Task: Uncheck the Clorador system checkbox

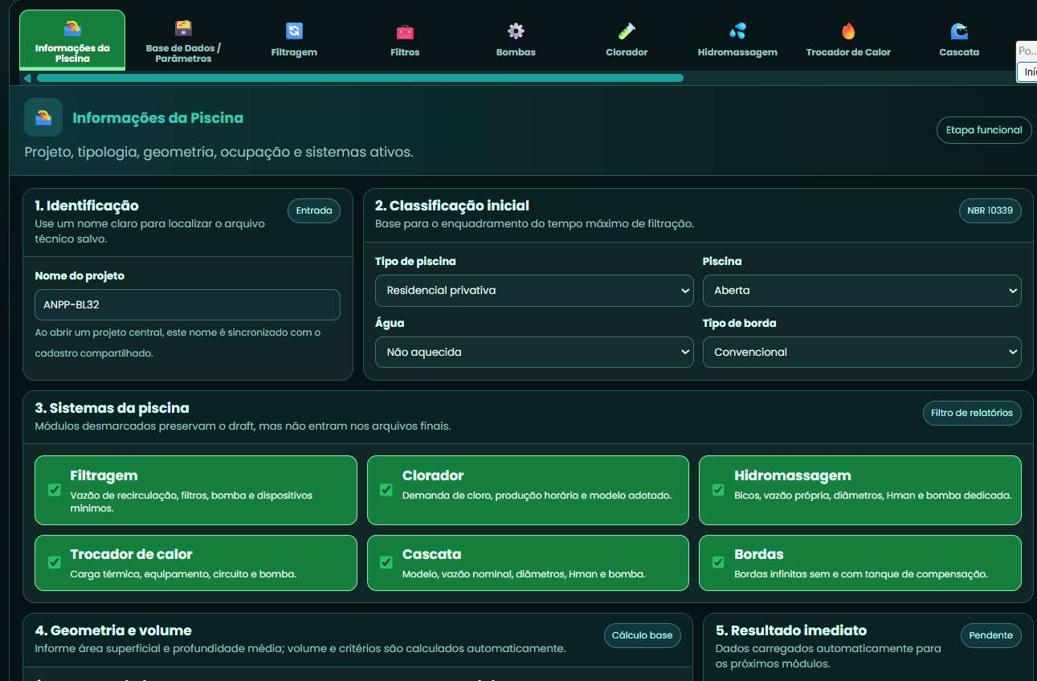Action: pyautogui.click(x=386, y=490)
